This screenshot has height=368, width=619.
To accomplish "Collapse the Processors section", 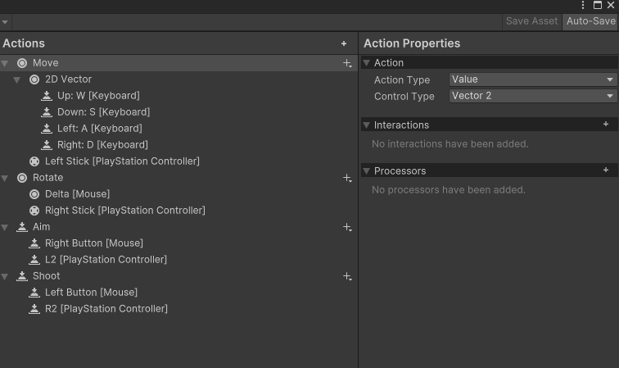I will point(367,171).
